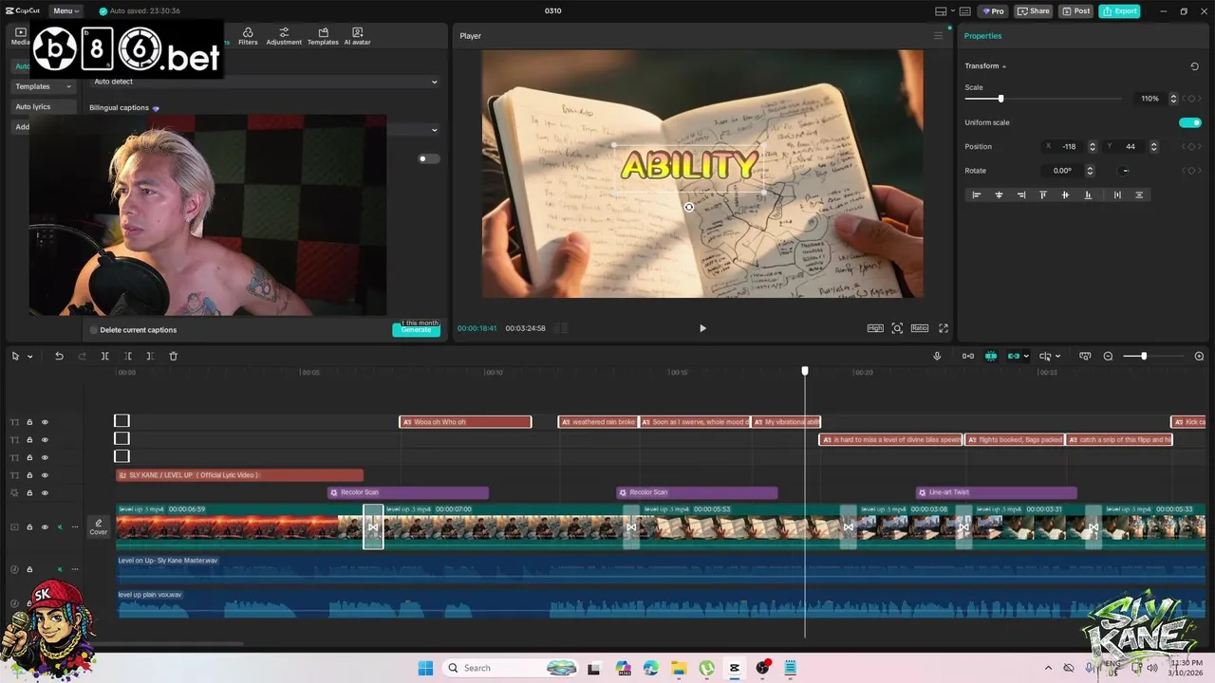Hide the first text track via eye icon

coord(45,422)
